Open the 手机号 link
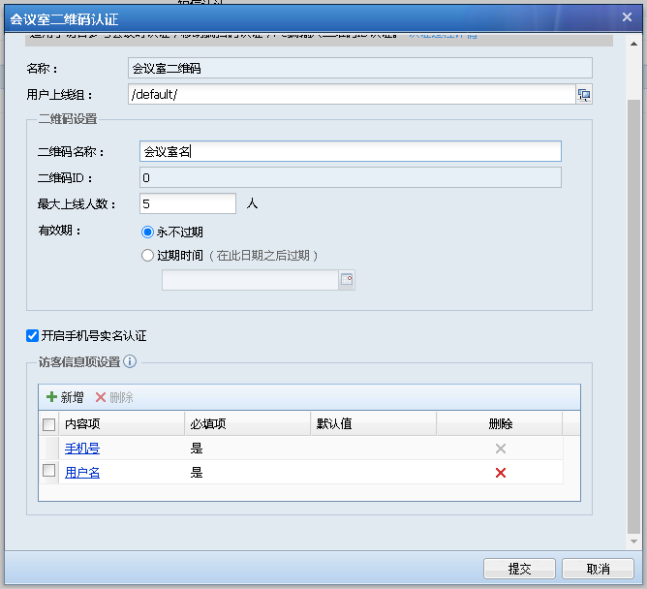Screen dimensions: 647x589 point(82,449)
